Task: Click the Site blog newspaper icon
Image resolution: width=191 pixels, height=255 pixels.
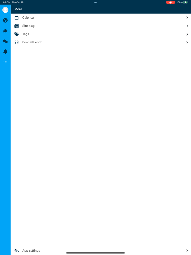Action: pos(16,26)
